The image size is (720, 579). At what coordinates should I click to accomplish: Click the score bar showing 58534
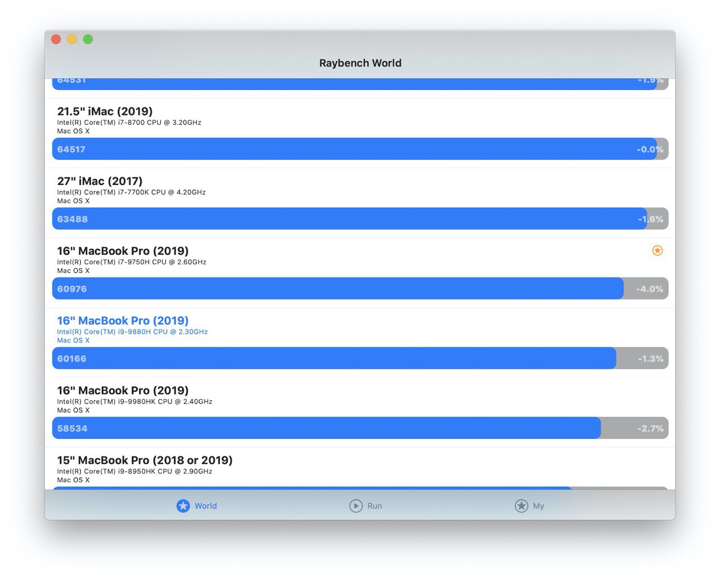pyautogui.click(x=360, y=428)
